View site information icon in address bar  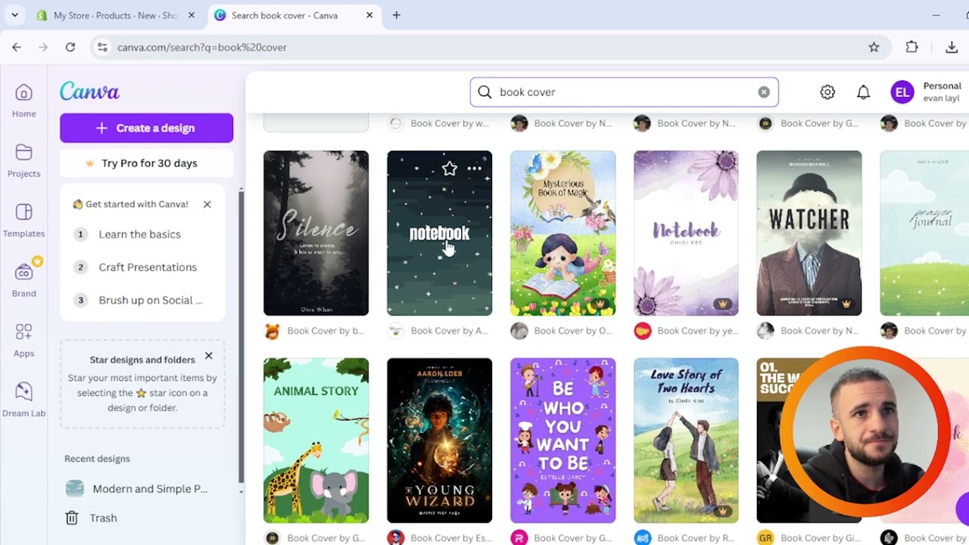pos(102,47)
